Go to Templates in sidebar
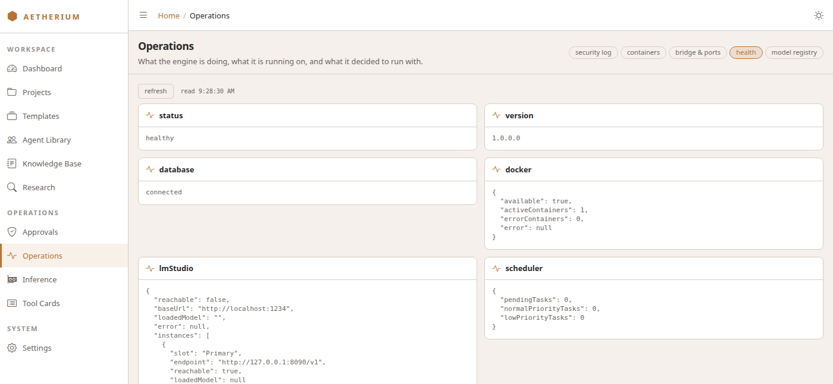The image size is (833, 384). tap(64, 116)
